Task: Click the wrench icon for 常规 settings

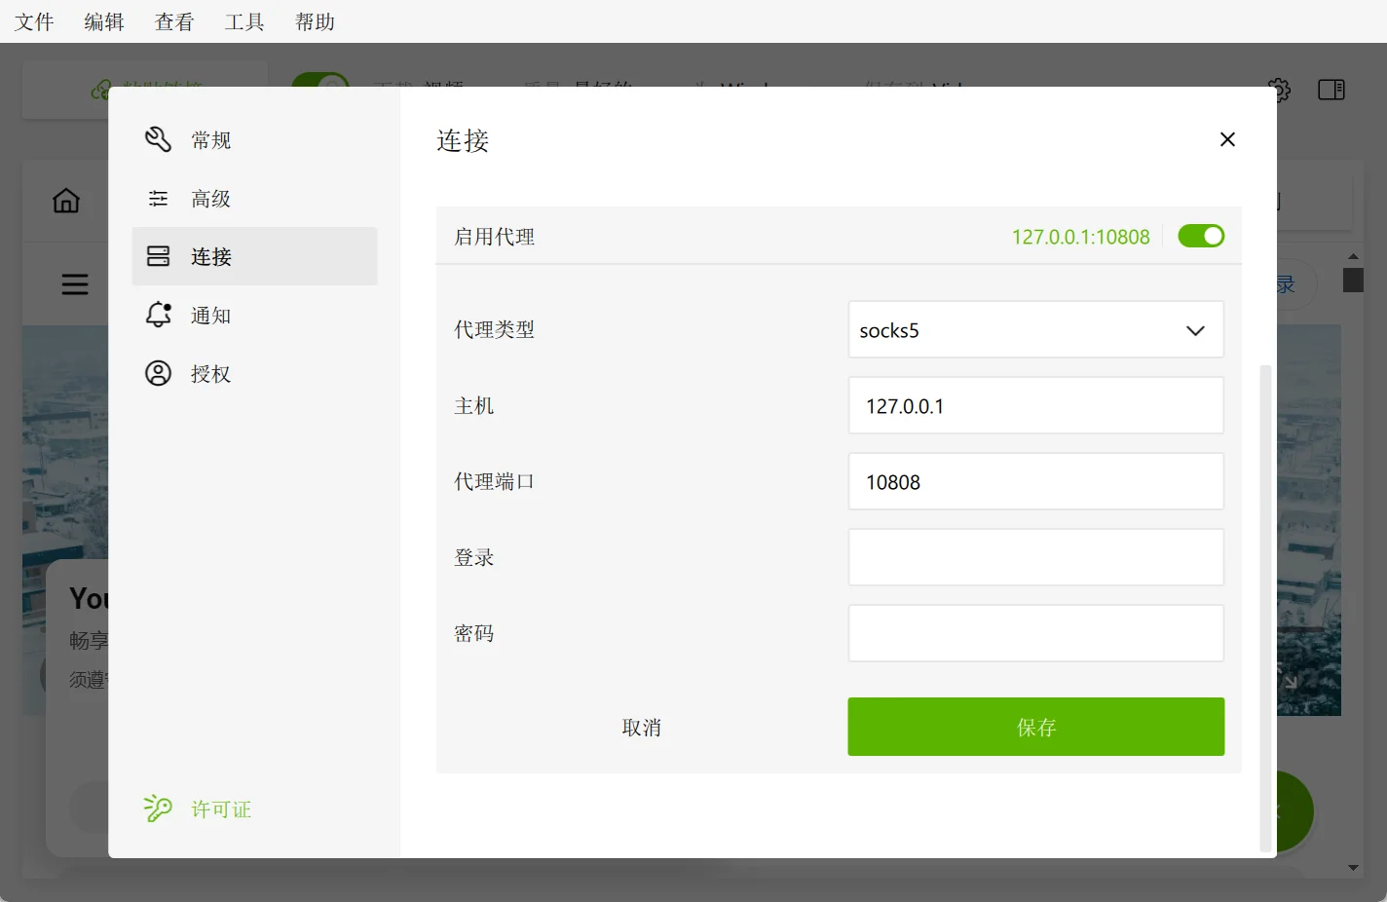Action: pyautogui.click(x=158, y=139)
